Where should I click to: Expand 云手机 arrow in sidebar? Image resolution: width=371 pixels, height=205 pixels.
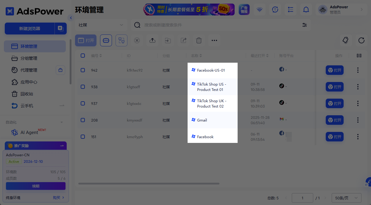click(x=62, y=106)
